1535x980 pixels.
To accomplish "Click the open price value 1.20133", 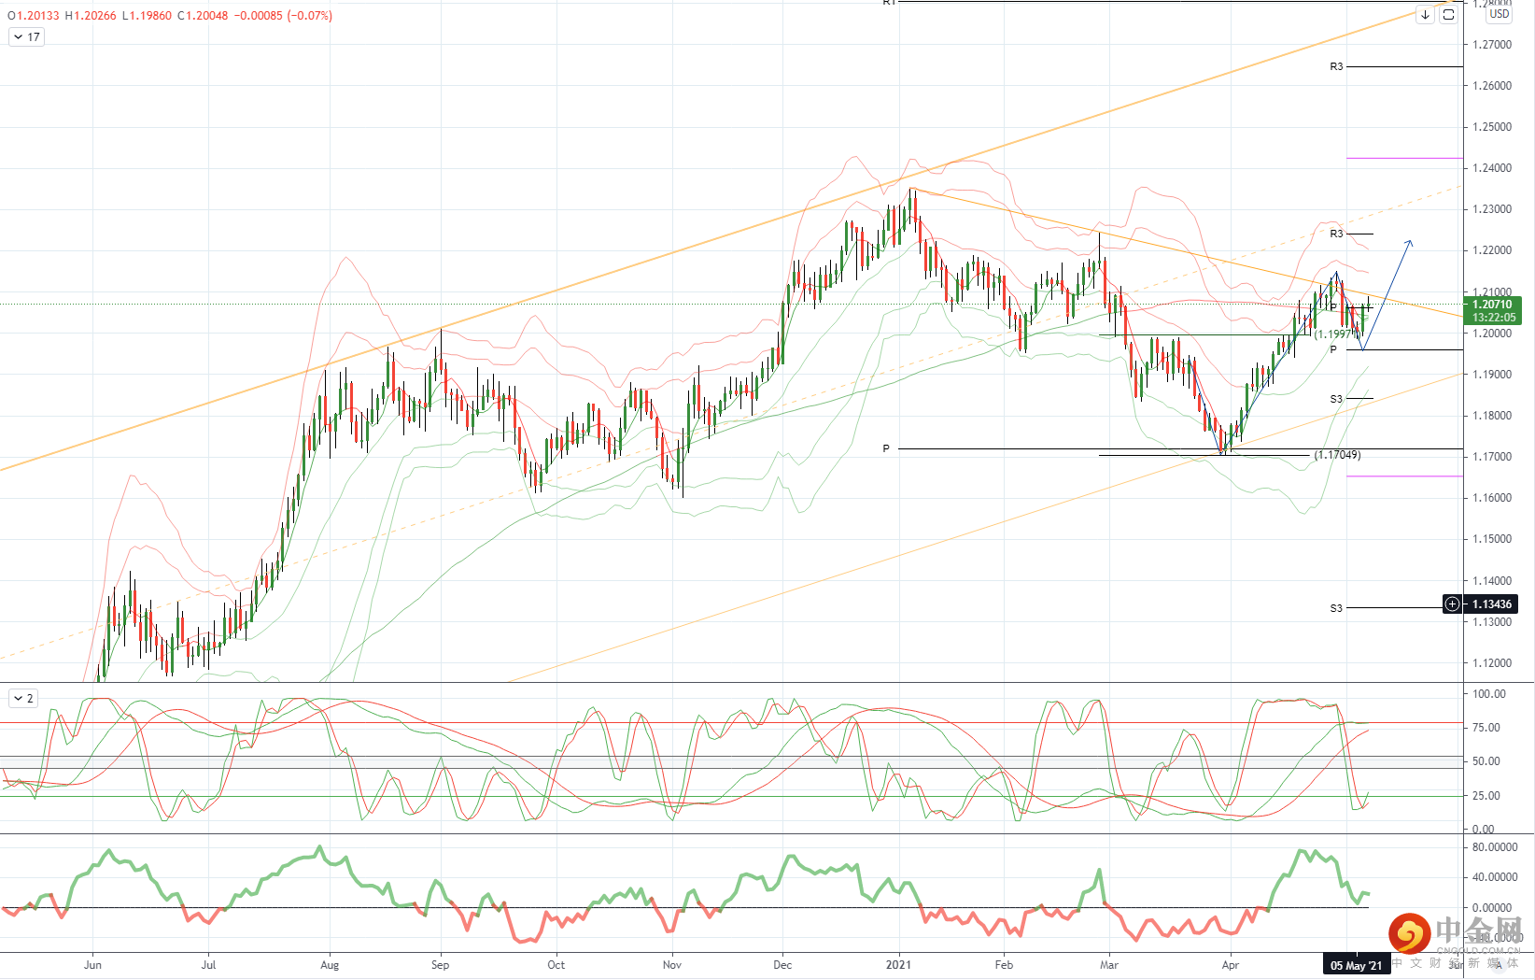I will coord(37,16).
